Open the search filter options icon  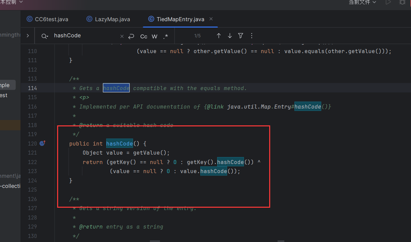(x=241, y=36)
